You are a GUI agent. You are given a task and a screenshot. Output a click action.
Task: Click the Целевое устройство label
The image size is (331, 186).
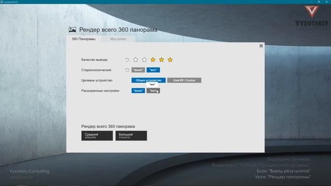(97, 81)
